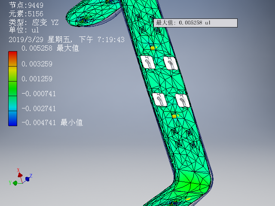Click the node count text 节点:9449
Screen dimensions: 275x206
tap(26, 5)
